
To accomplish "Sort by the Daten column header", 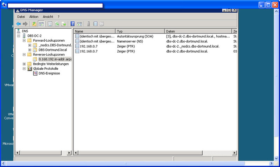I will tap(198, 31).
